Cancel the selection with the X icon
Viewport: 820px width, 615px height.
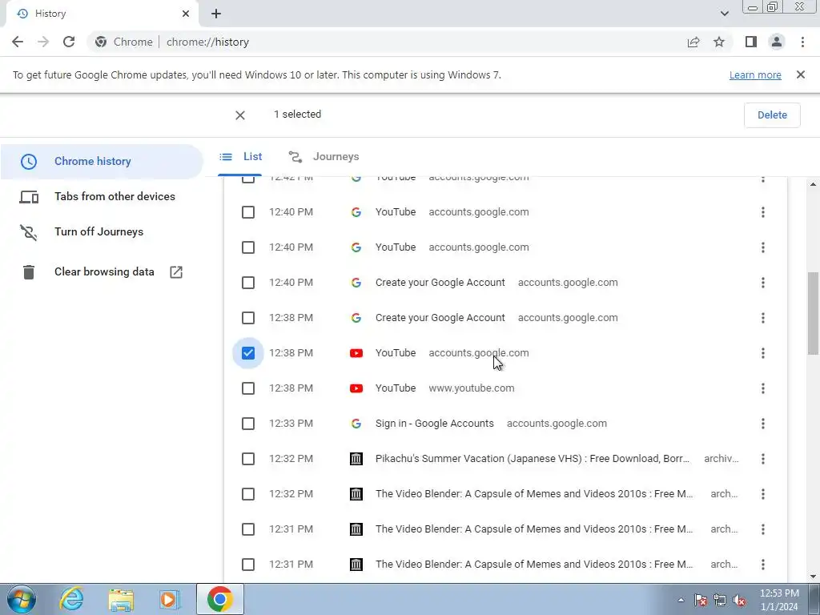pyautogui.click(x=240, y=115)
